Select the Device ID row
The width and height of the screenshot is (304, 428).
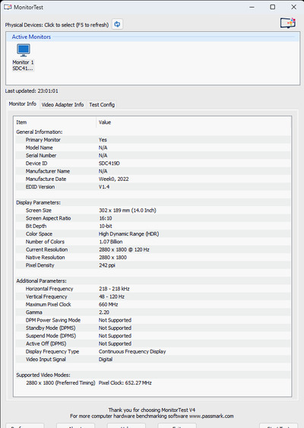point(153,163)
